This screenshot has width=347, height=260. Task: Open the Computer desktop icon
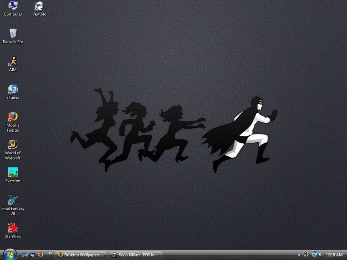[x=13, y=9]
